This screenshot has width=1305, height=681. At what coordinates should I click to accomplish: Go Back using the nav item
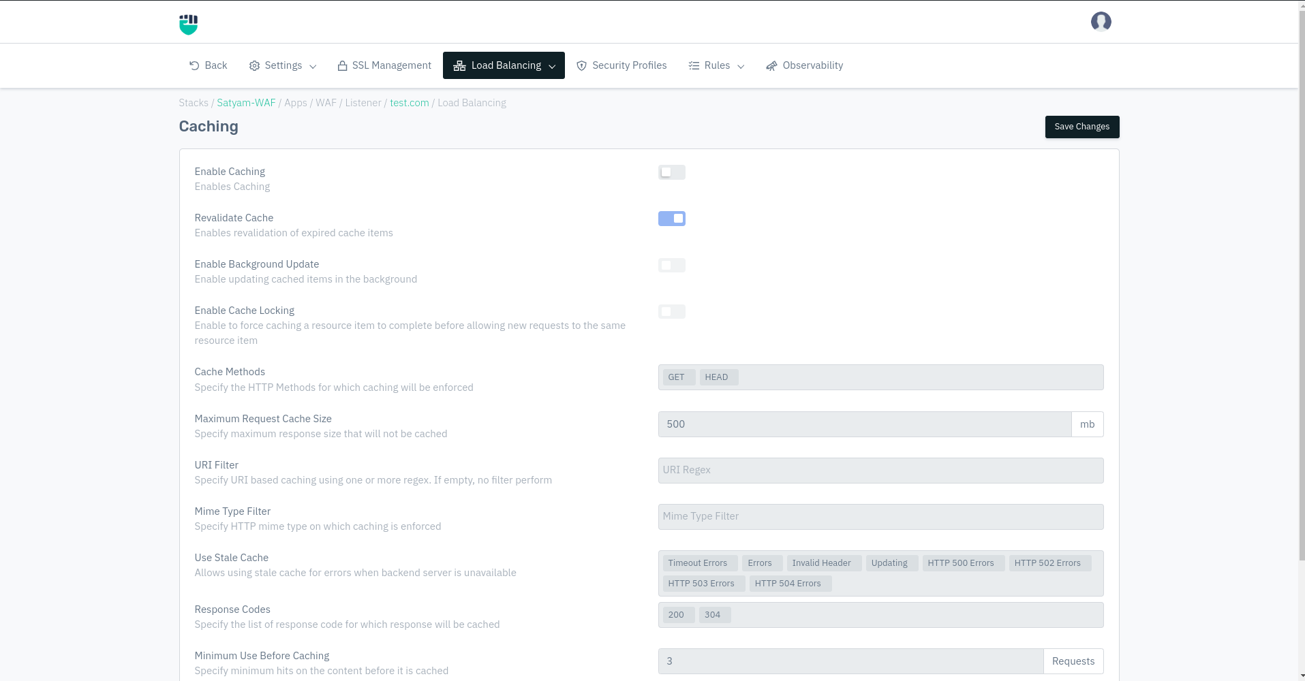[x=208, y=65]
